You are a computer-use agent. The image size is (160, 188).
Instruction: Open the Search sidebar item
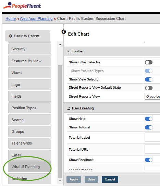[29, 120]
